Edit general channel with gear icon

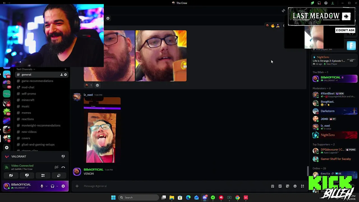point(65,75)
